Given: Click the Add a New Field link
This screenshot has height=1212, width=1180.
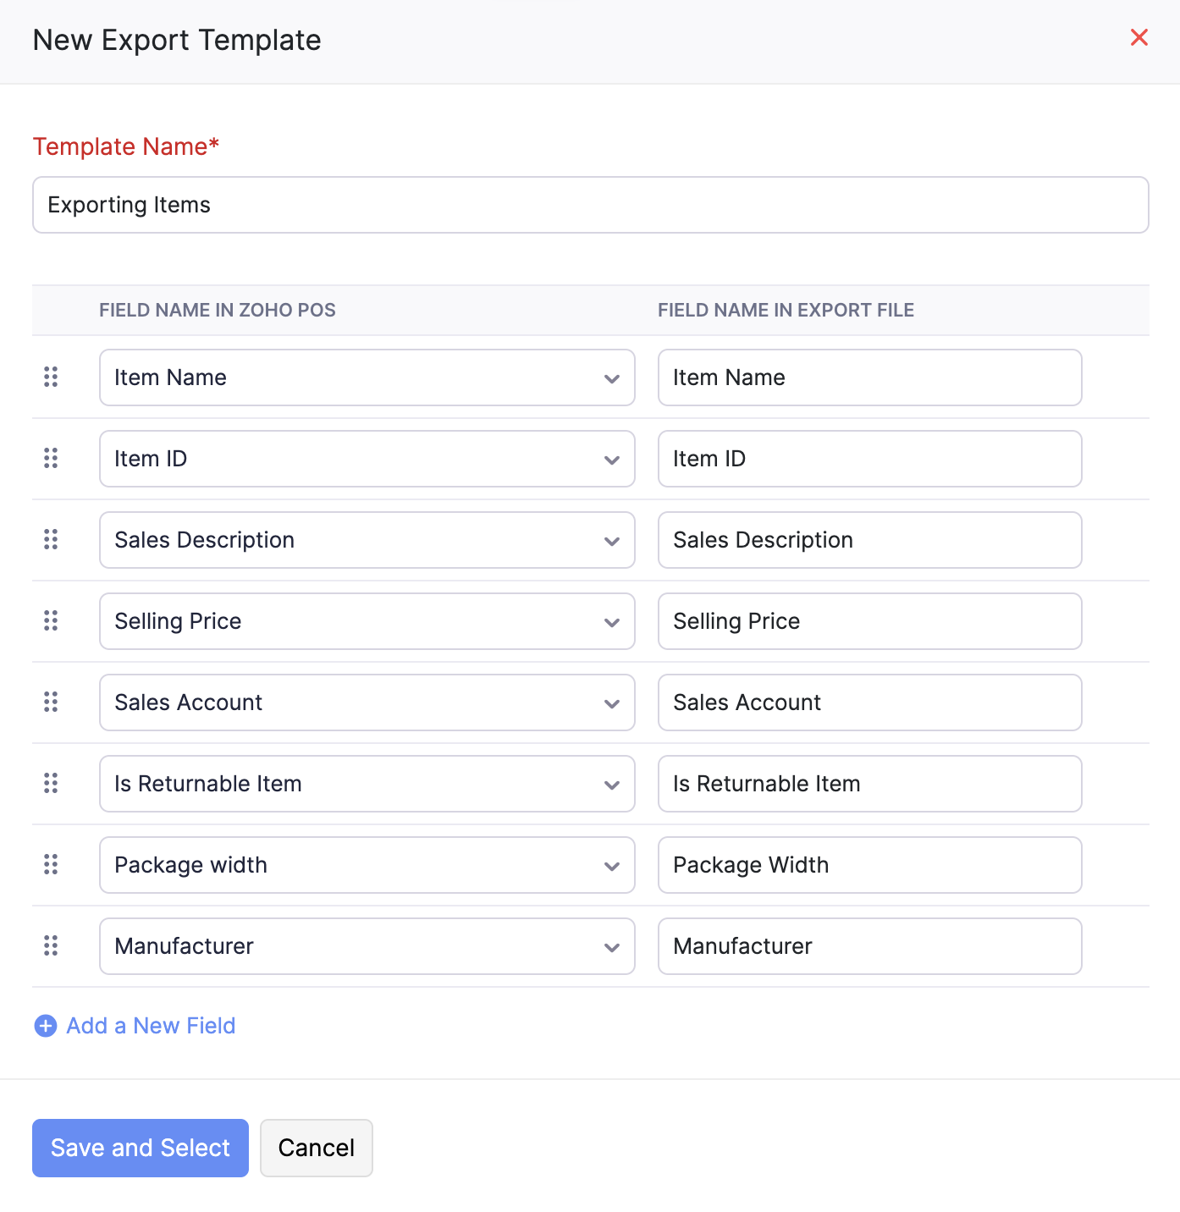Looking at the screenshot, I should [x=151, y=1026].
